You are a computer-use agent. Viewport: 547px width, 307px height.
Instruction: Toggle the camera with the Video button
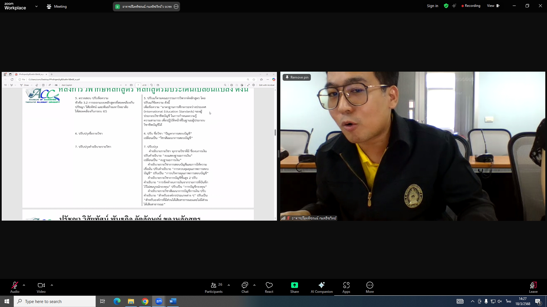coord(41,287)
